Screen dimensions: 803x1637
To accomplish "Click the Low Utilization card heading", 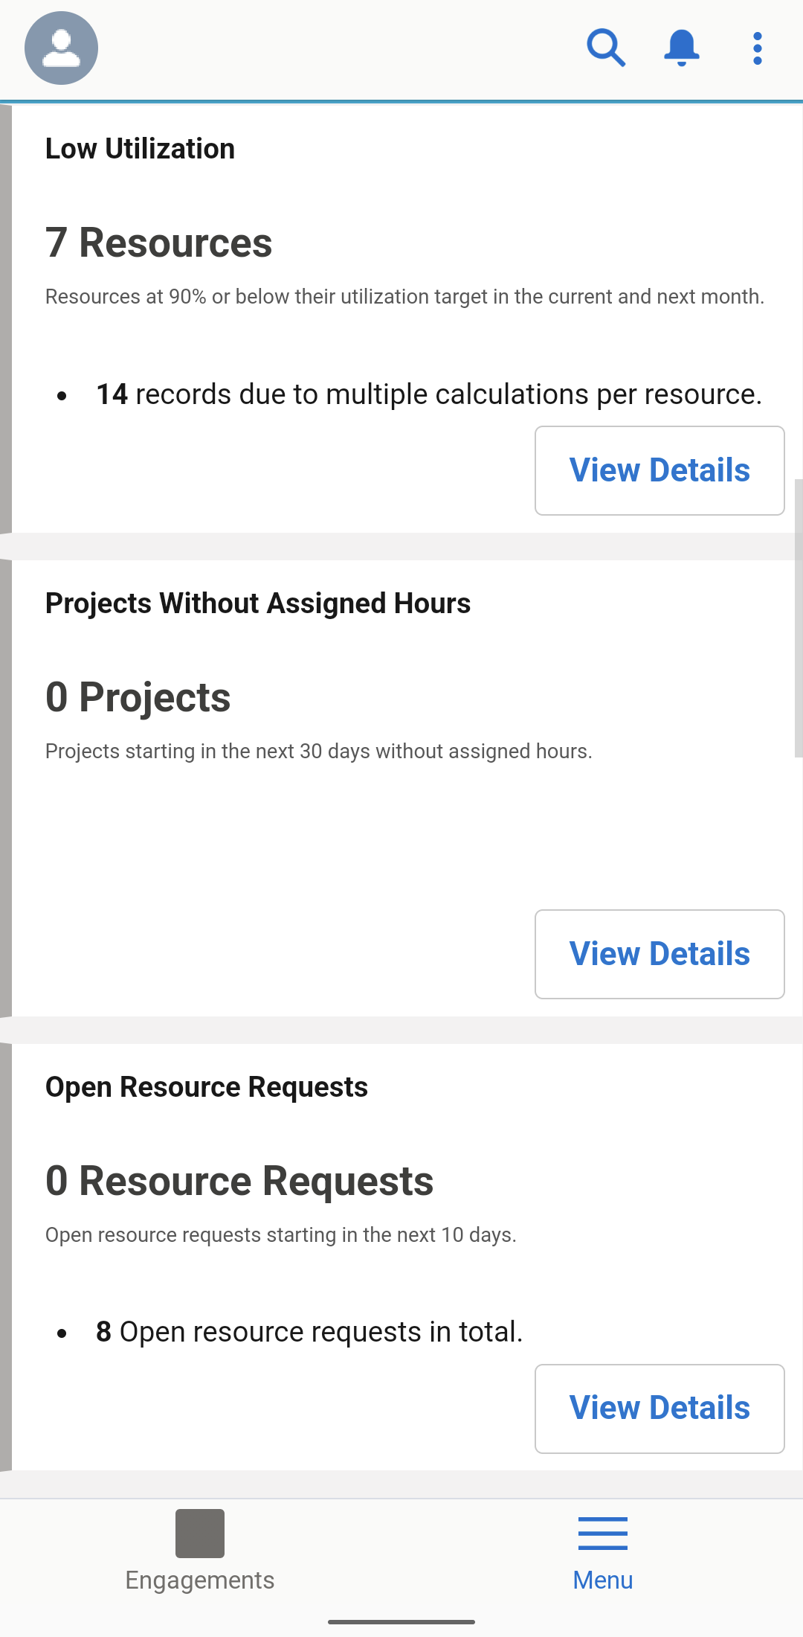I will click(x=140, y=149).
